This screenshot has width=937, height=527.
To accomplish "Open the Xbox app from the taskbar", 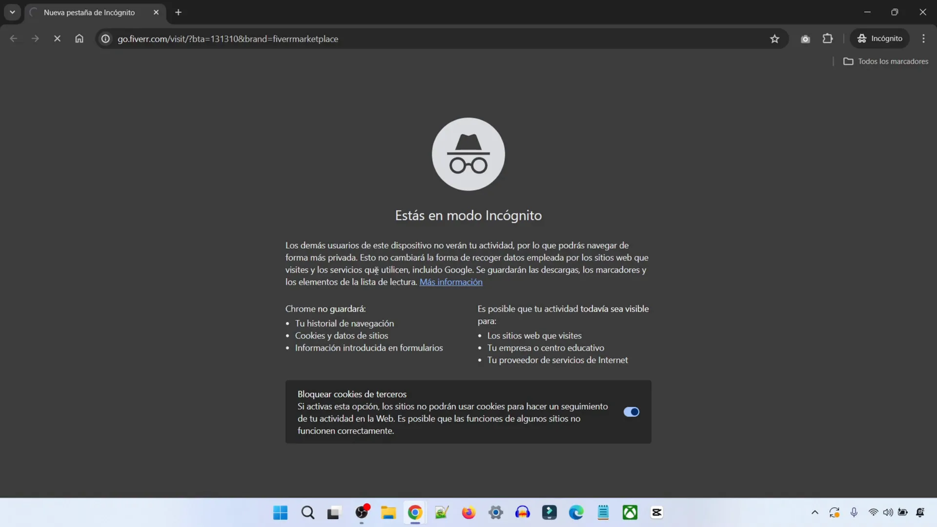I will pos(629,512).
